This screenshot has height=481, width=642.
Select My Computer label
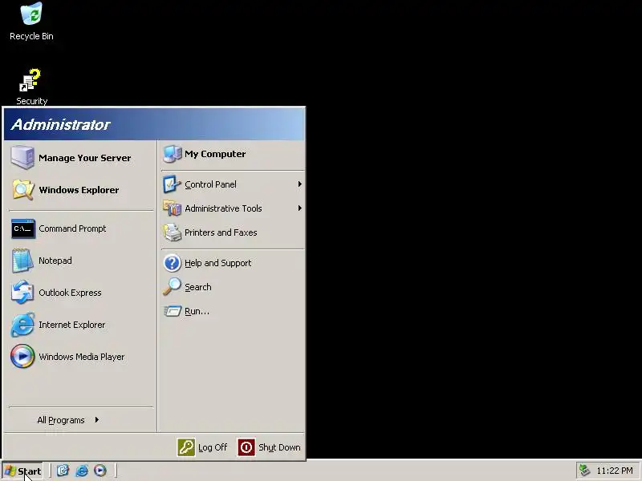[x=215, y=154]
